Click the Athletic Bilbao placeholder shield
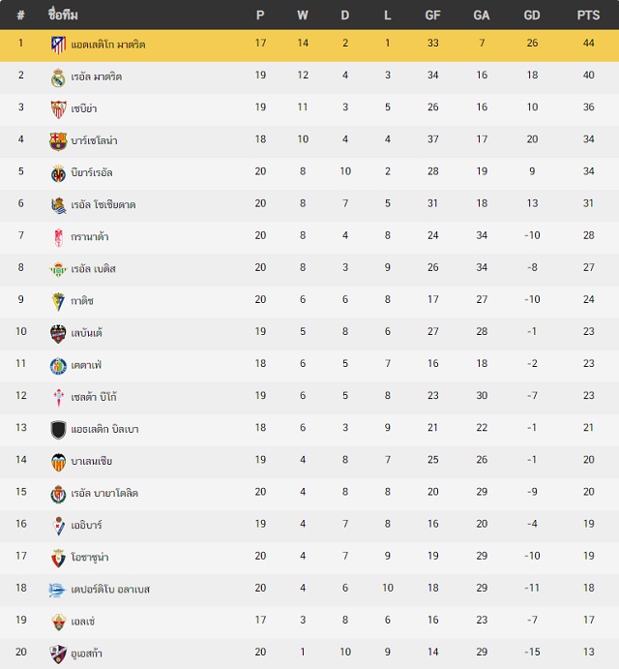The height and width of the screenshot is (669, 619). [58, 430]
